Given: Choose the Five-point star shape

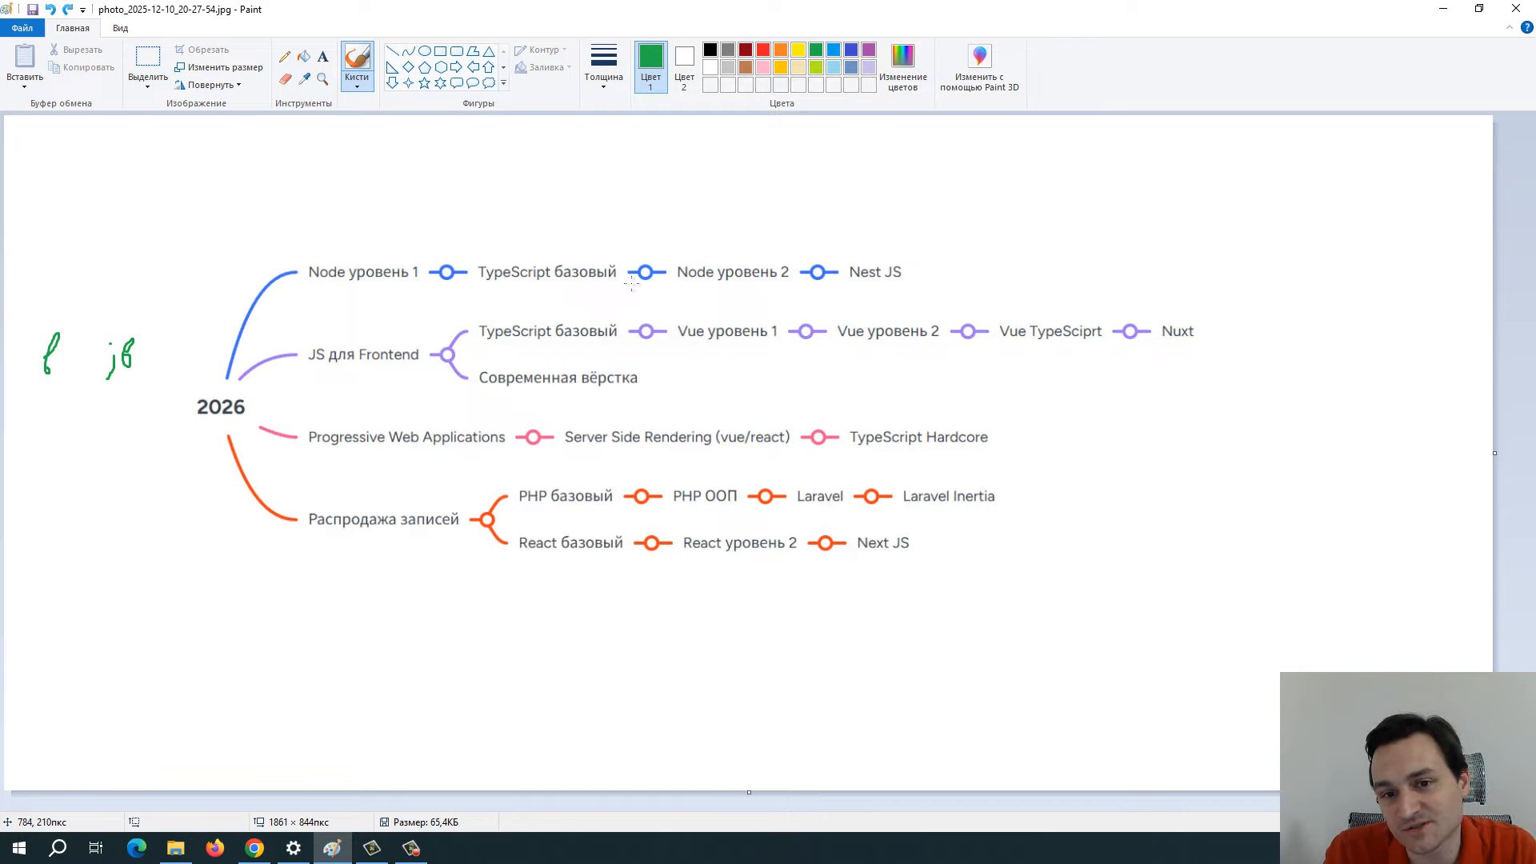Looking at the screenshot, I should coord(424,83).
